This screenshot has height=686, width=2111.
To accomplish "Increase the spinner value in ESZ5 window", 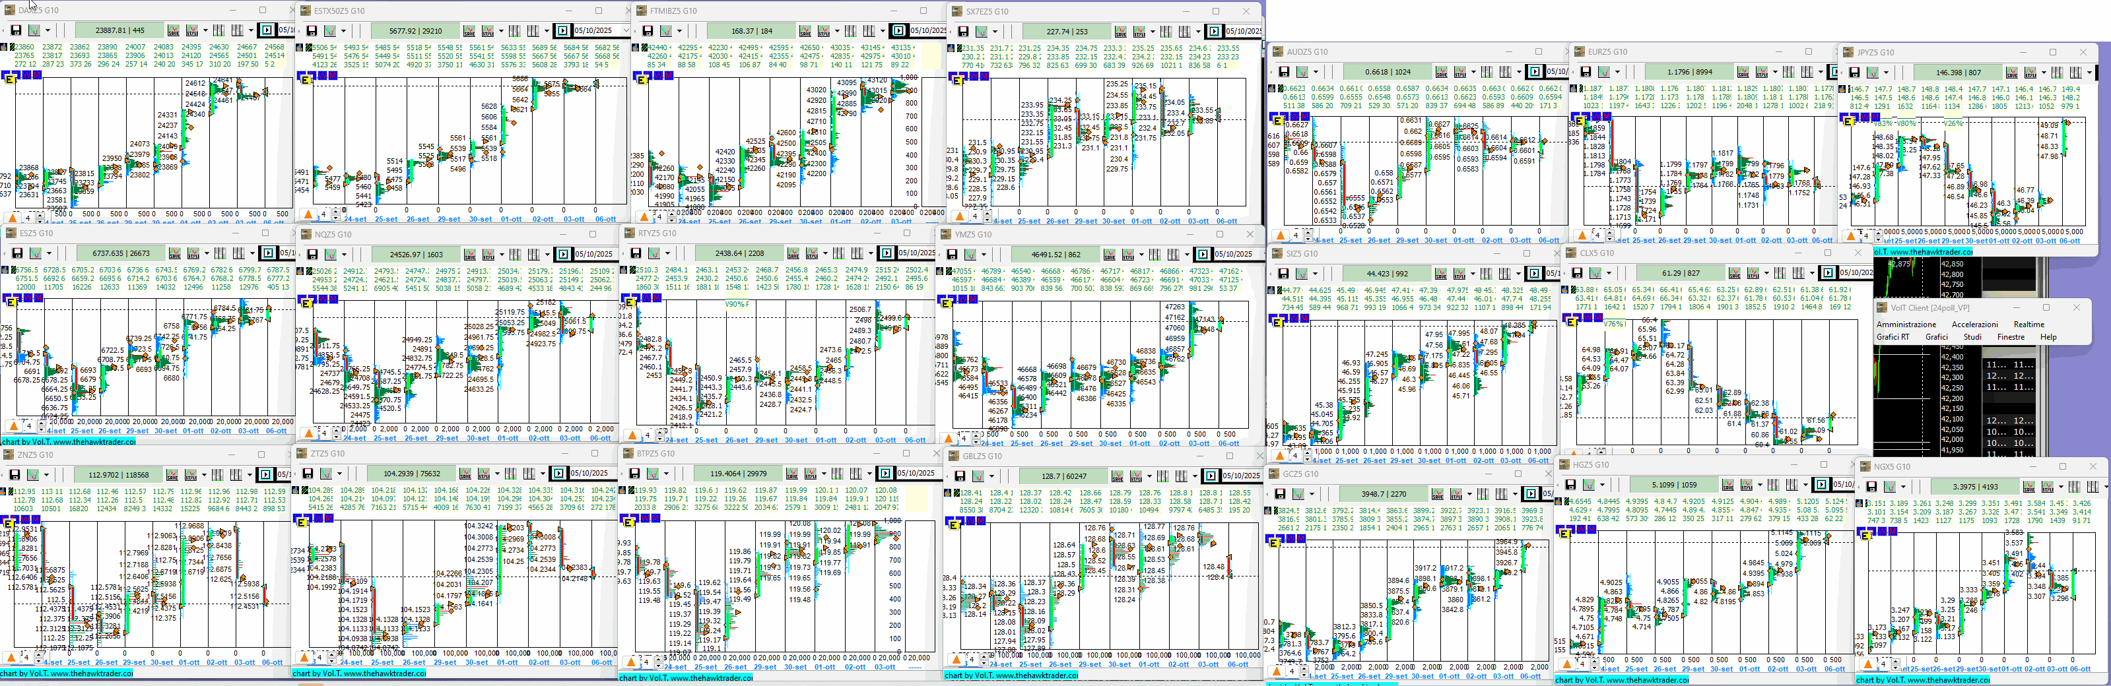I will (x=41, y=423).
